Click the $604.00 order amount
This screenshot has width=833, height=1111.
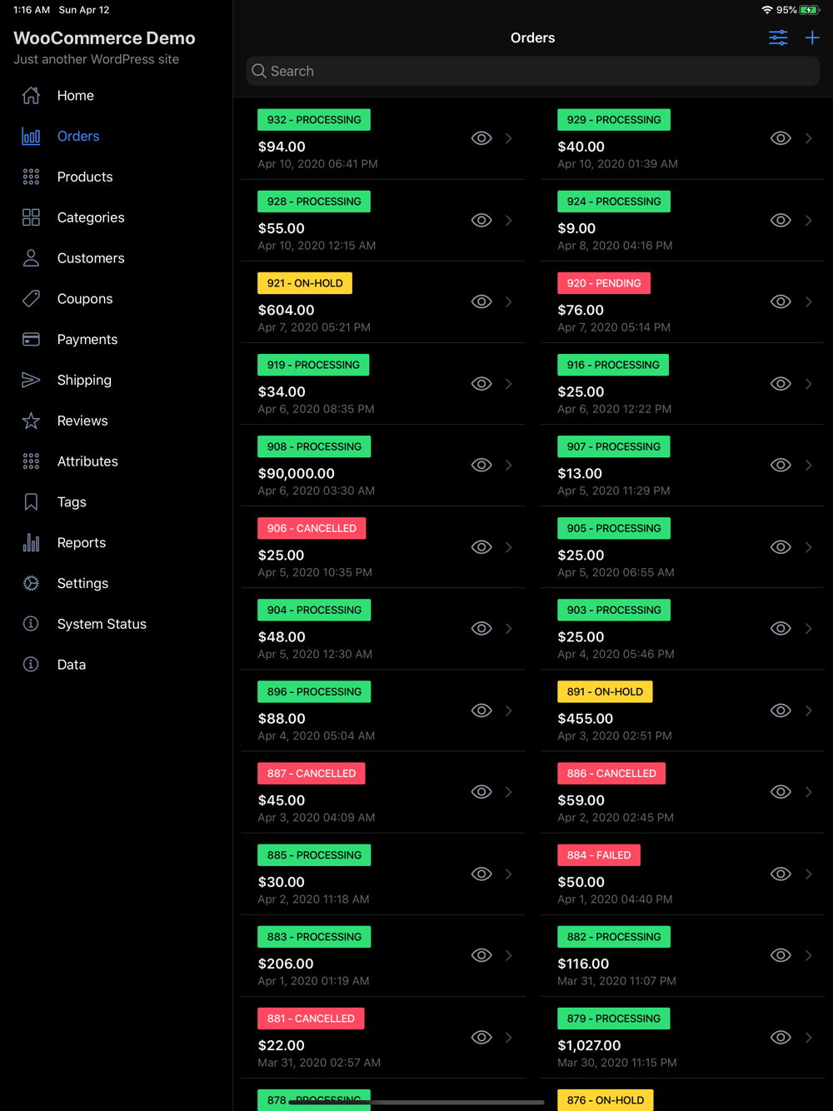click(x=286, y=310)
